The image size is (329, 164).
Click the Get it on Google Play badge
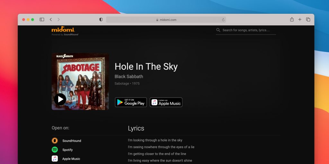[x=131, y=102]
